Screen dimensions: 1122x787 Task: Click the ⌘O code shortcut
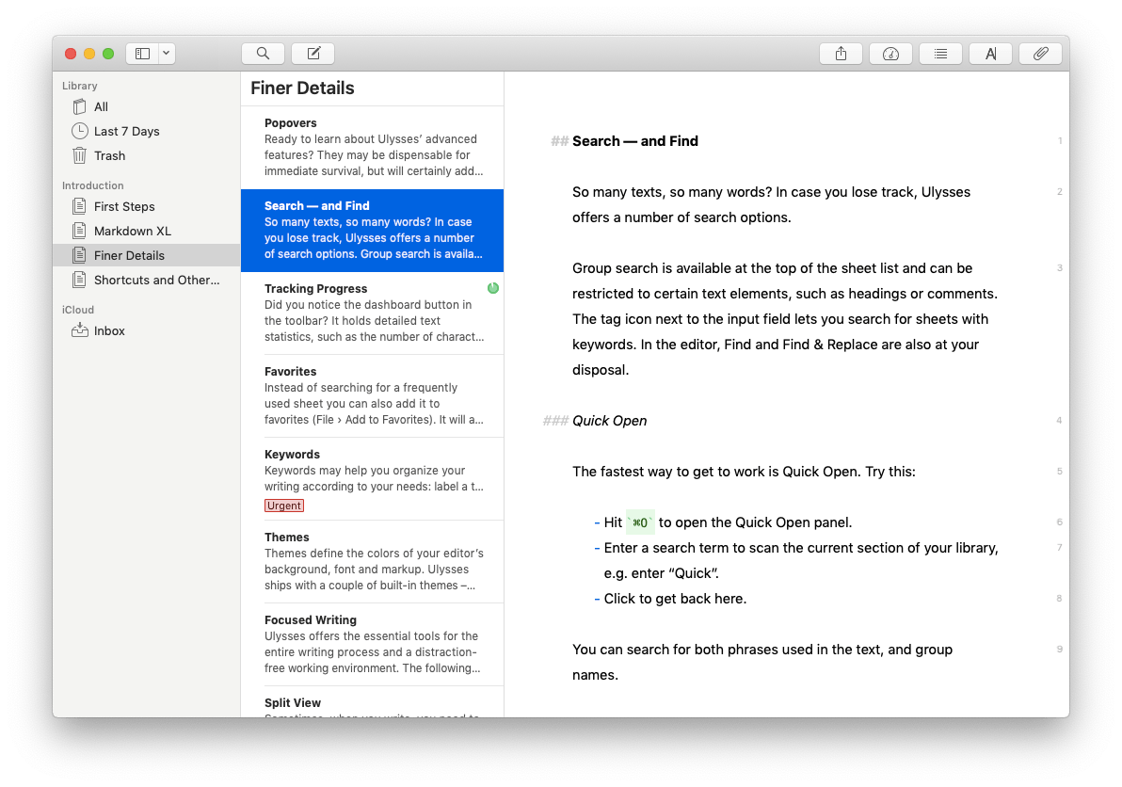pos(640,522)
